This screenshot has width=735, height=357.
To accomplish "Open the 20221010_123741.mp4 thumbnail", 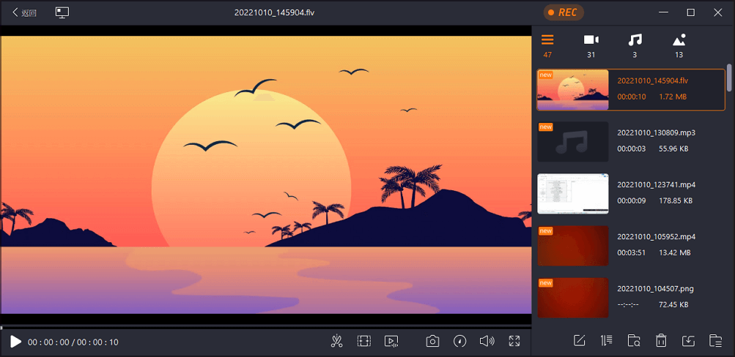I will (x=572, y=193).
